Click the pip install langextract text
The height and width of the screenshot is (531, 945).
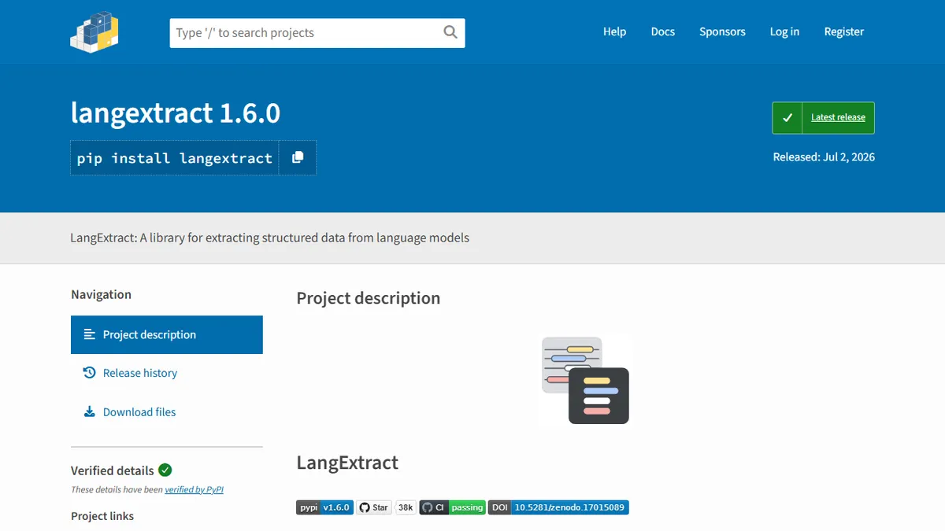pyautogui.click(x=175, y=158)
